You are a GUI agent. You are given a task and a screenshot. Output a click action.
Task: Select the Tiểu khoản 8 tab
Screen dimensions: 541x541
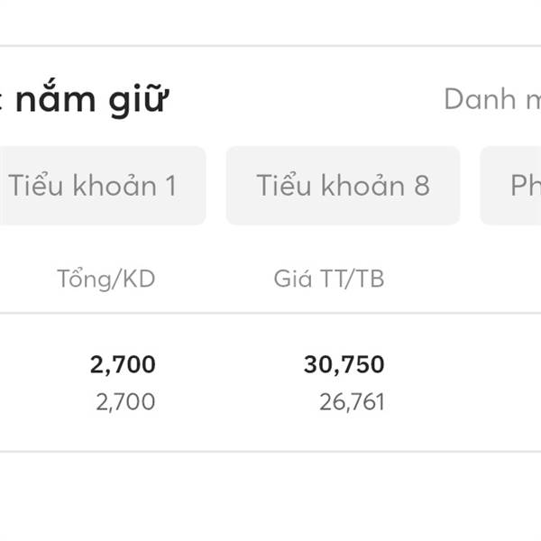pyautogui.click(x=343, y=186)
